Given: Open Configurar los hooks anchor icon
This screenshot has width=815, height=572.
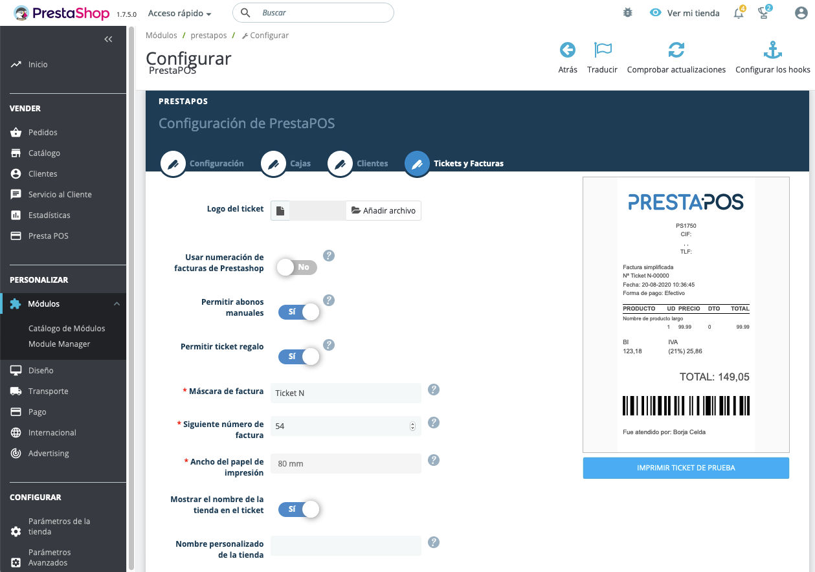Looking at the screenshot, I should coord(773,50).
